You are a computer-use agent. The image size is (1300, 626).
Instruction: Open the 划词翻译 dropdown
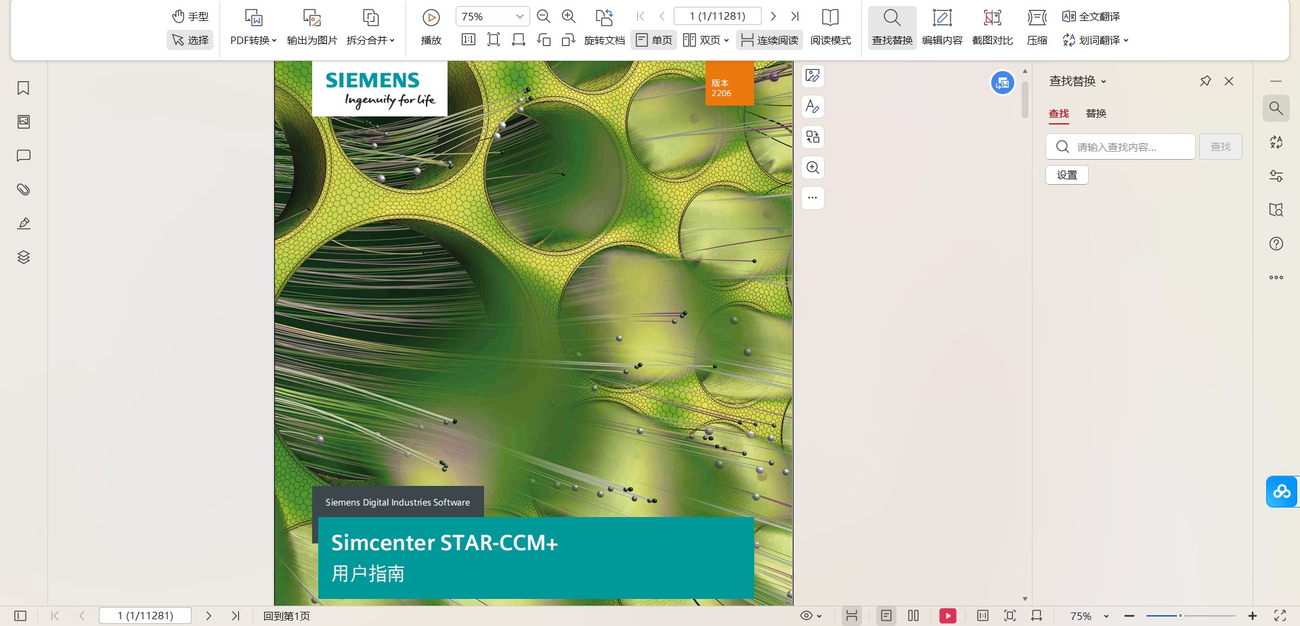[1096, 40]
